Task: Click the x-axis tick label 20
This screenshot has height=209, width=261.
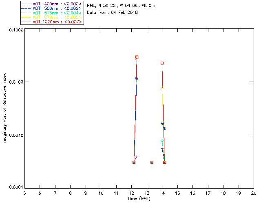Action: [x=254, y=193]
